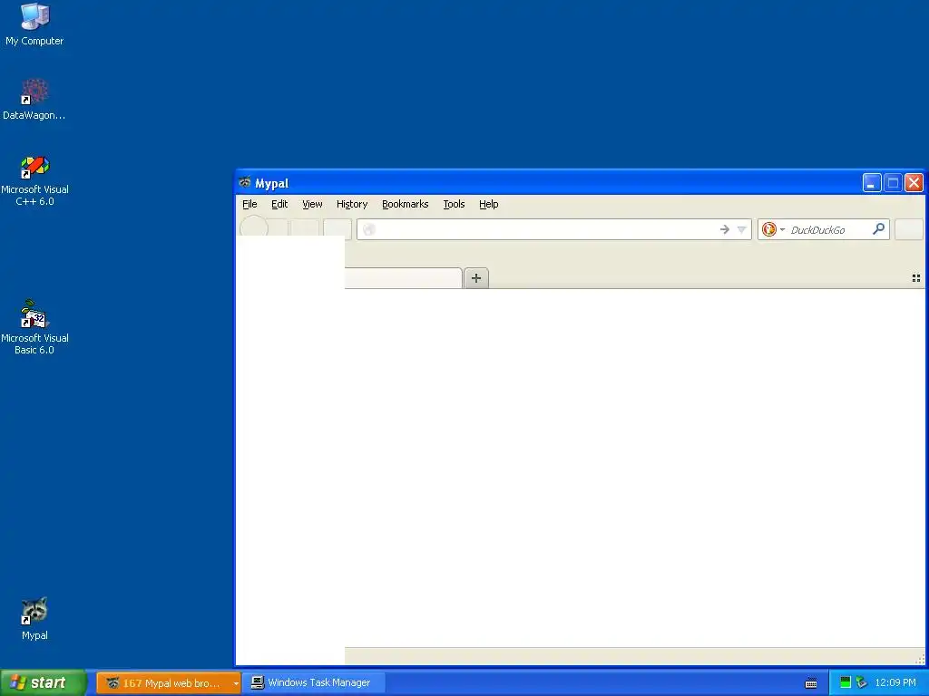Click the Mypal web browser taskbar group

click(x=163, y=683)
